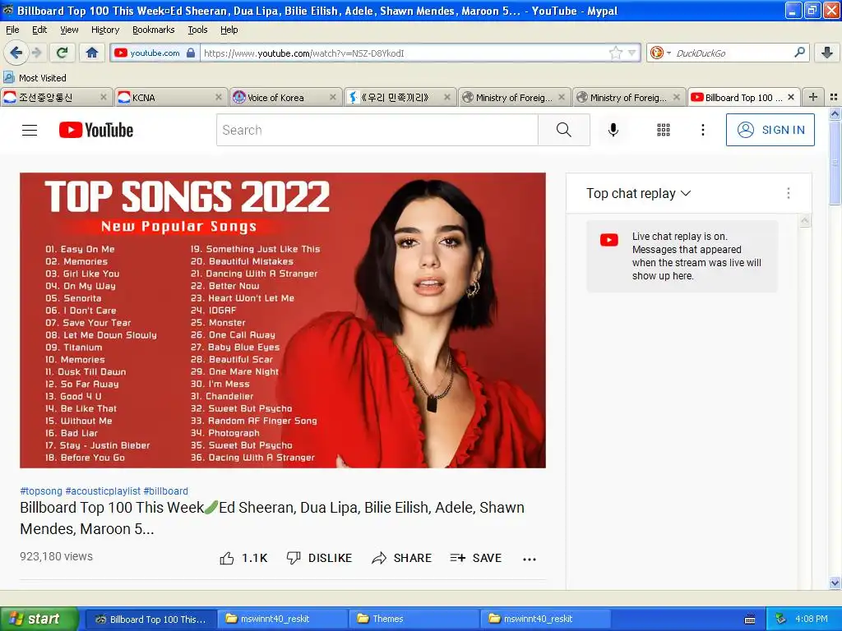Click the youtube.com site identity label
This screenshot has height=631, width=842.
(x=155, y=53)
